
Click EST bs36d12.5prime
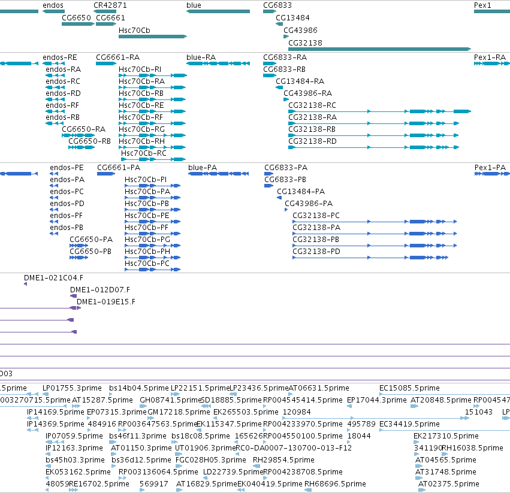[141, 460]
